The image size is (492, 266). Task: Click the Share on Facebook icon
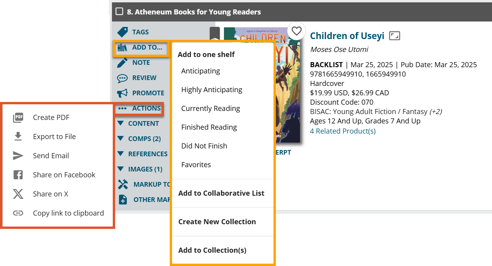point(18,175)
